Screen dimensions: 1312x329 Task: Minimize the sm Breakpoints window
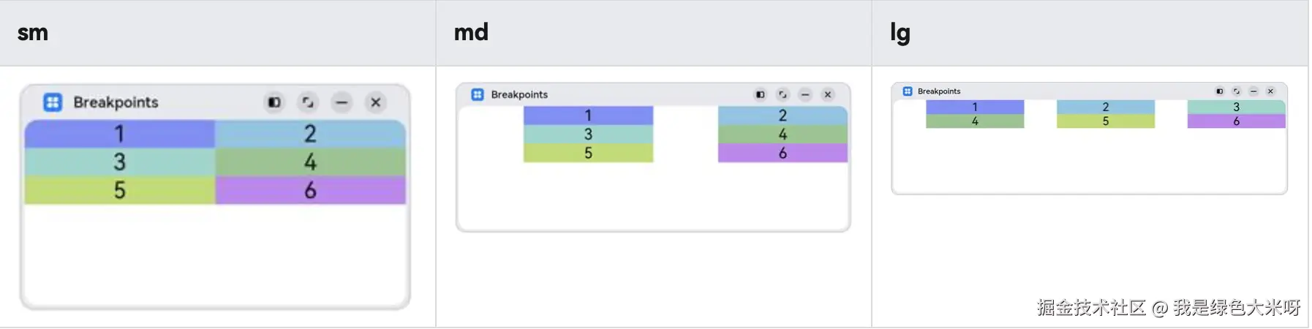[x=342, y=102]
